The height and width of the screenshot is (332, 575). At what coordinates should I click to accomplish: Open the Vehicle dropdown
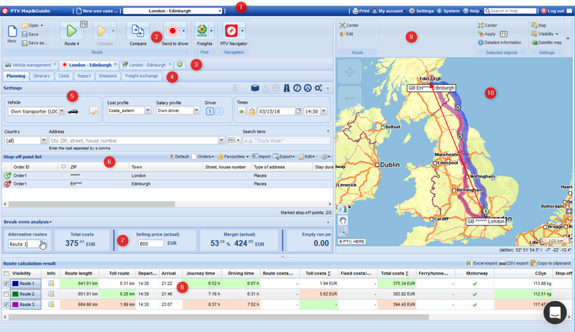(x=62, y=111)
